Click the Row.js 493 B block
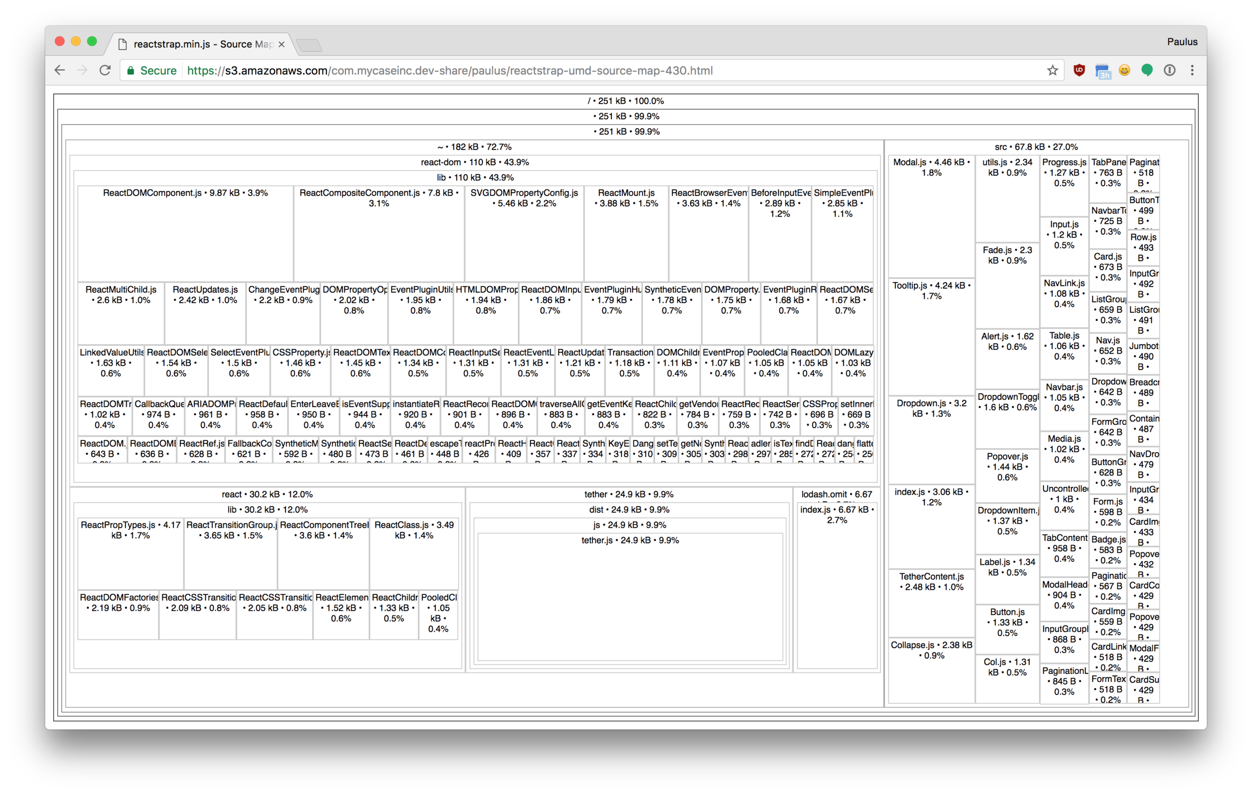 coord(1143,248)
